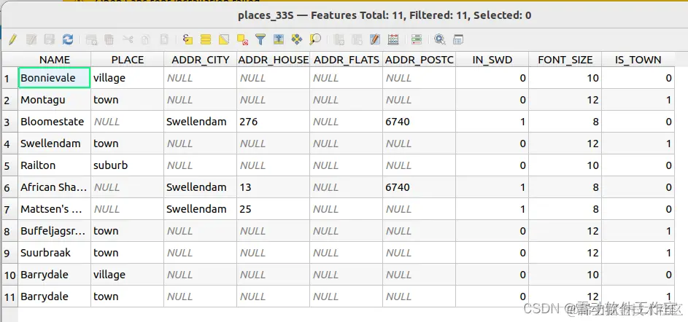Click the village cell in Bonnievale row

[127, 78]
